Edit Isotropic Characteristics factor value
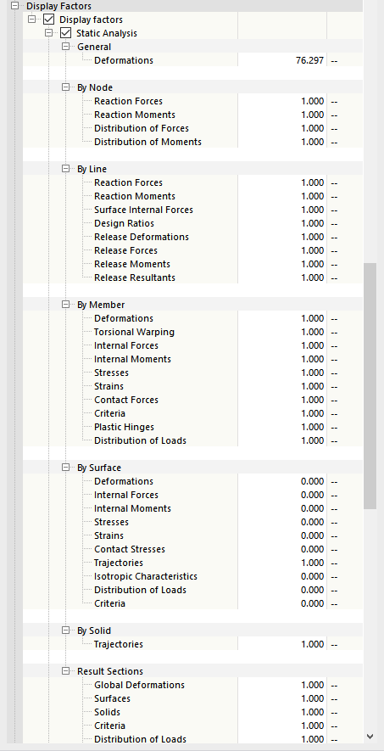Screen dimensions: 384x751 (x=282, y=576)
